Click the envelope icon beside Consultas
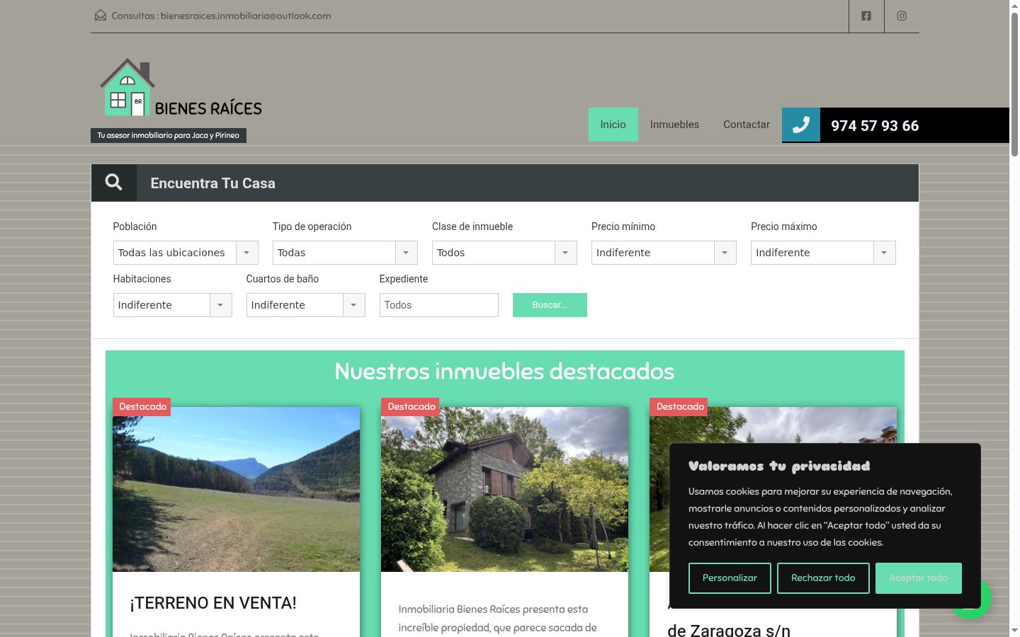The image size is (1020, 637). (x=101, y=16)
